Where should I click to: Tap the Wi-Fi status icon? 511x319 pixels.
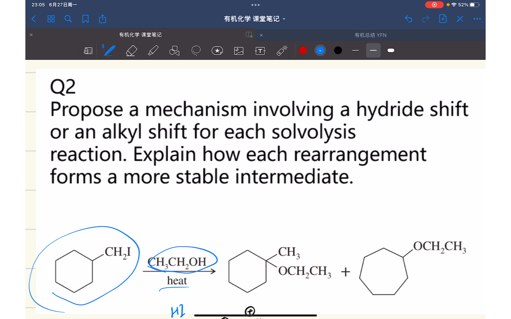(454, 5)
